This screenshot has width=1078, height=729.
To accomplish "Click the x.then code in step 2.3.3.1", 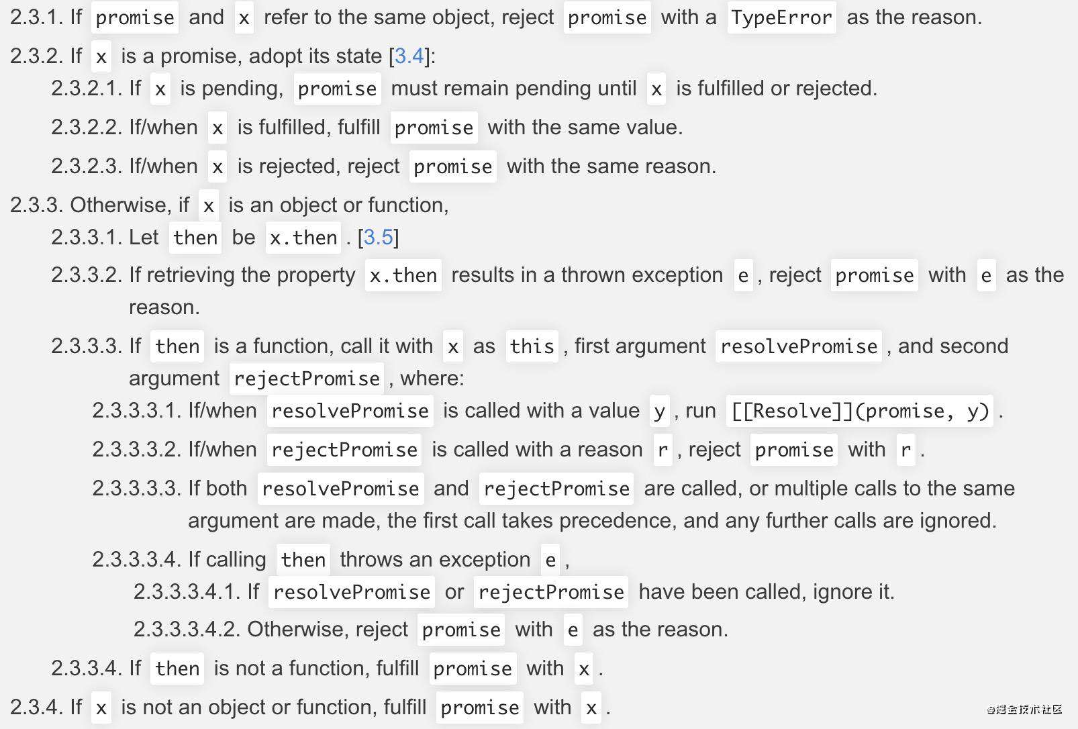I will (303, 238).
